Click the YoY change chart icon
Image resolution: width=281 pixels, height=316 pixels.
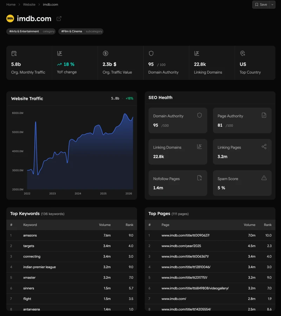click(x=60, y=53)
